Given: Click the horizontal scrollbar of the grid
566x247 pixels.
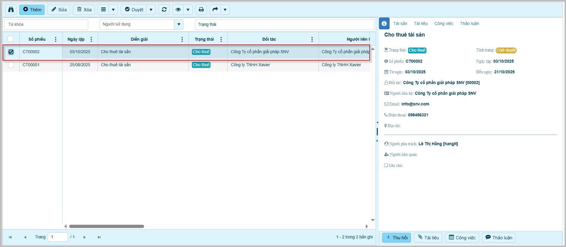Looking at the screenshot, I should coord(106,226).
